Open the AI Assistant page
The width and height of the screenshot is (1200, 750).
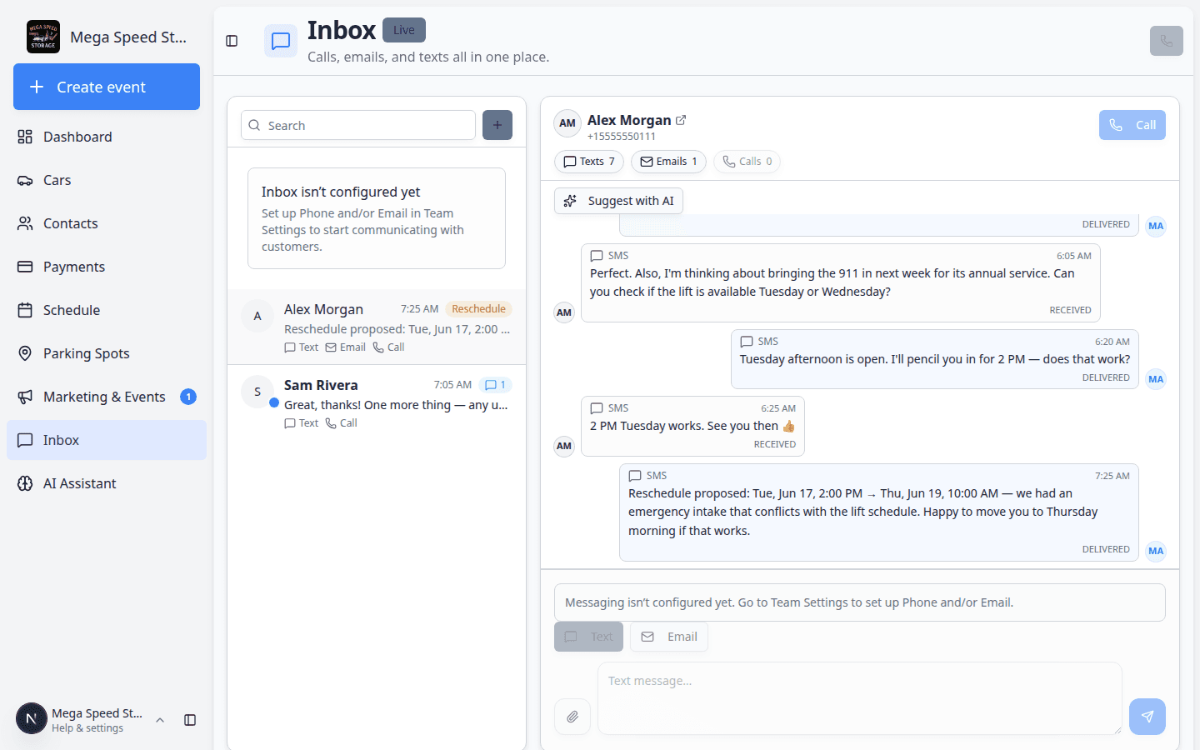pos(107,483)
